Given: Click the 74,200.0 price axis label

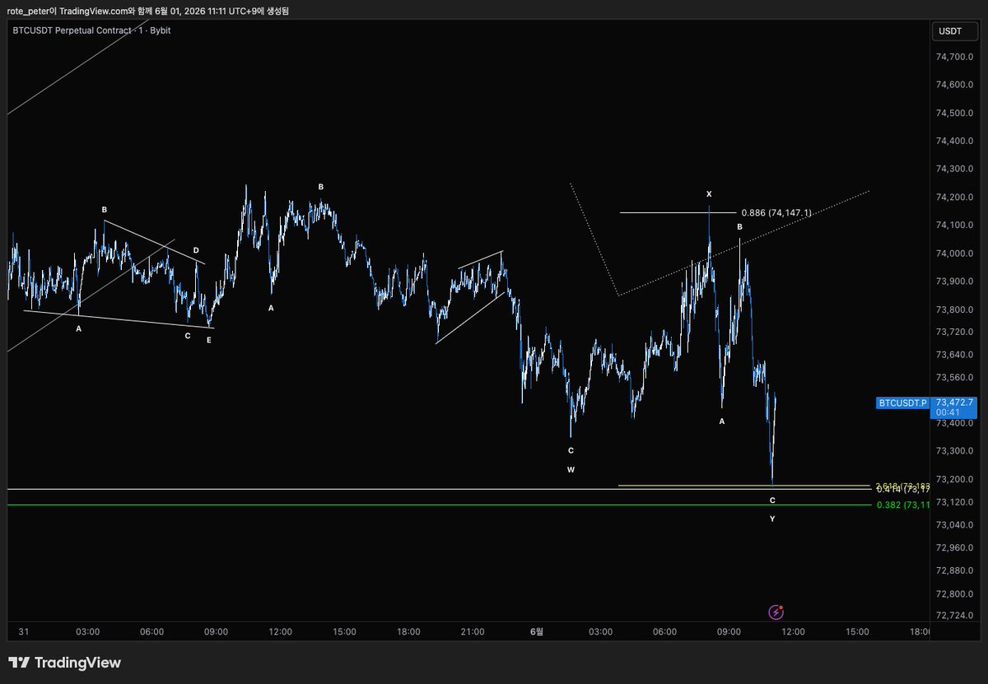Looking at the screenshot, I should coord(953,198).
